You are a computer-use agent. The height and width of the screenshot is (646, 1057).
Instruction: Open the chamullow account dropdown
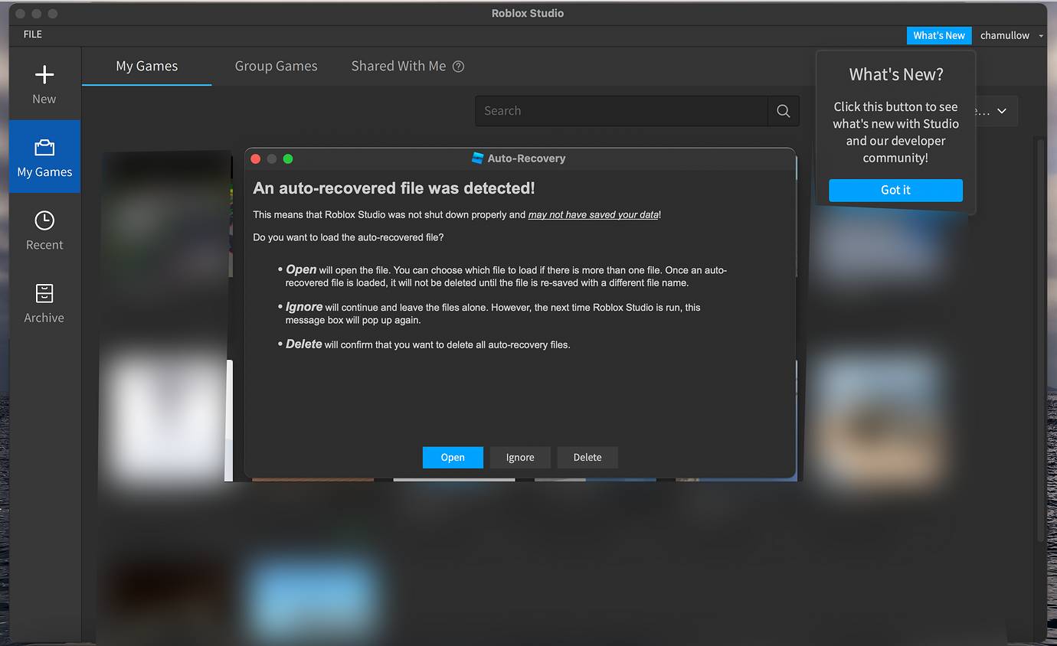tap(1011, 35)
